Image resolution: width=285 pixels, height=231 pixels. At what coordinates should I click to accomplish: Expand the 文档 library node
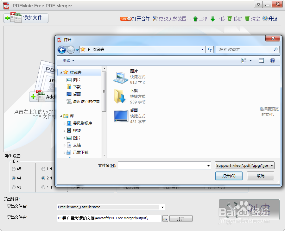pyautogui.click(x=64, y=145)
